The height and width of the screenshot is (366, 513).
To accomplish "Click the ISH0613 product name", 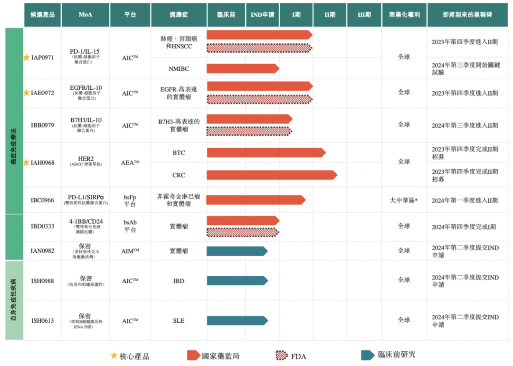I will tap(43, 320).
